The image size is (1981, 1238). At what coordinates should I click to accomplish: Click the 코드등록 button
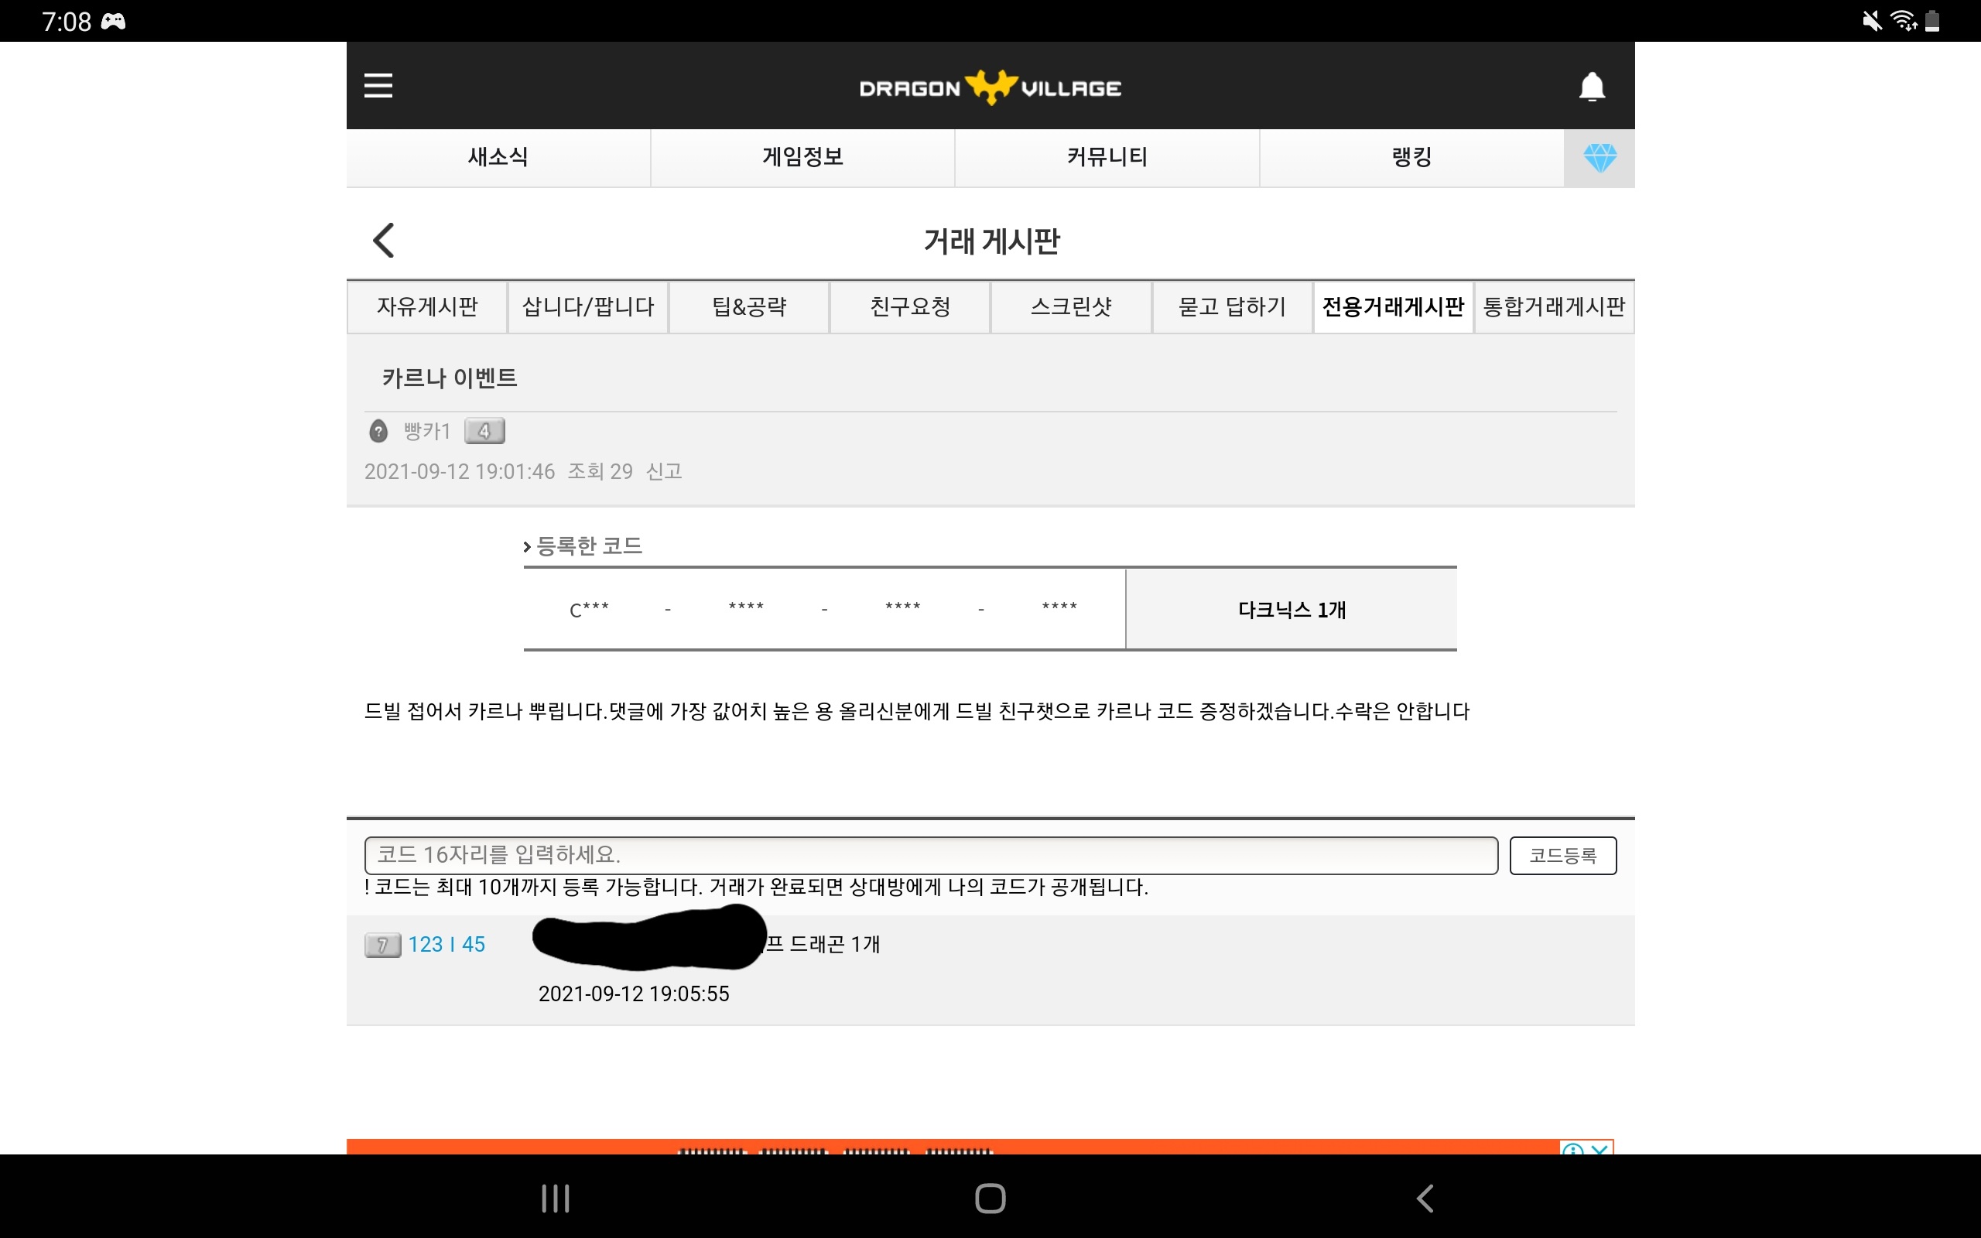[1562, 856]
